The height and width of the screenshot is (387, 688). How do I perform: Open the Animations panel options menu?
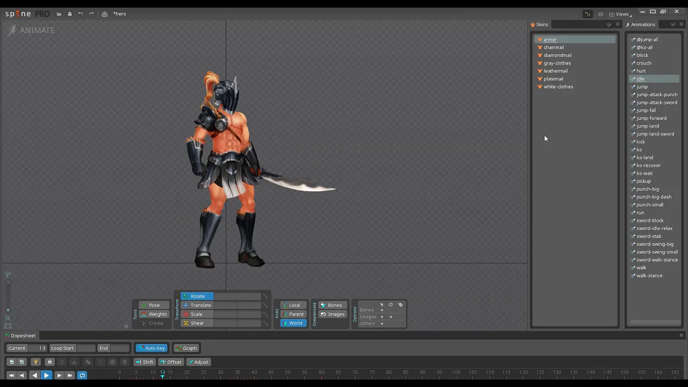[682, 25]
